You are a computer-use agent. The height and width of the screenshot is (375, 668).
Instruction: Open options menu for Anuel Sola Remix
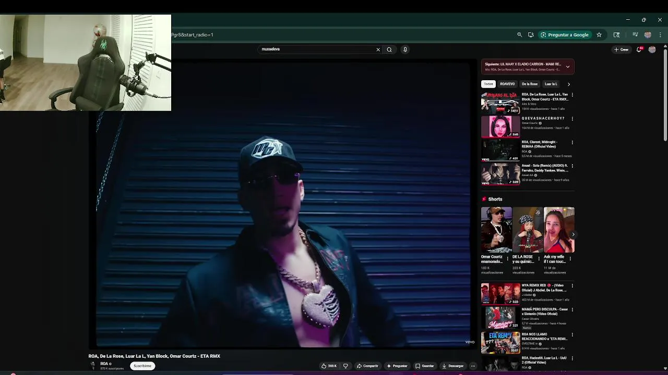[572, 166]
